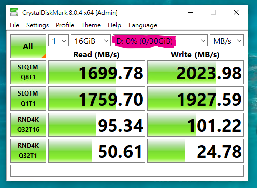Run all benchmarks with the All button
This screenshot has width=257, height=188.
tap(28, 46)
